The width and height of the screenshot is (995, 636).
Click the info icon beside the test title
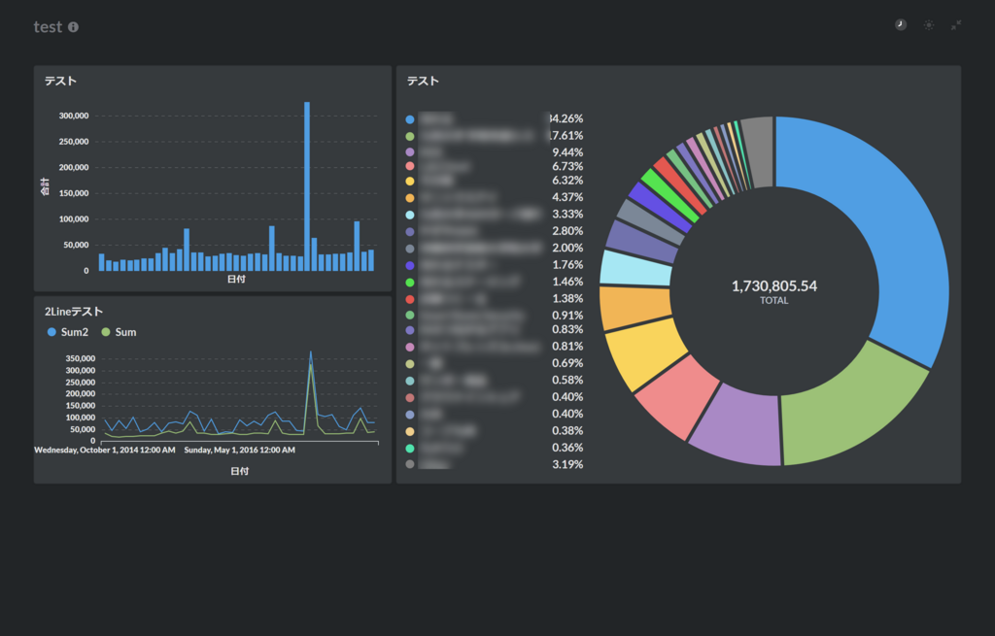click(x=74, y=26)
